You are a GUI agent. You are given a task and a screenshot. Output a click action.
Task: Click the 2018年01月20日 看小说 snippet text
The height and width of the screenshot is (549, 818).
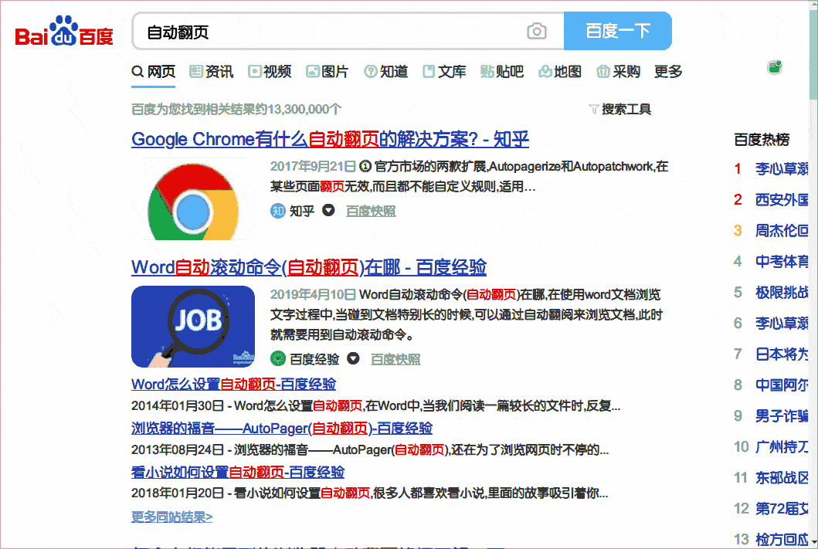point(369,493)
